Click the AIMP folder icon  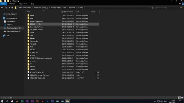28,18
